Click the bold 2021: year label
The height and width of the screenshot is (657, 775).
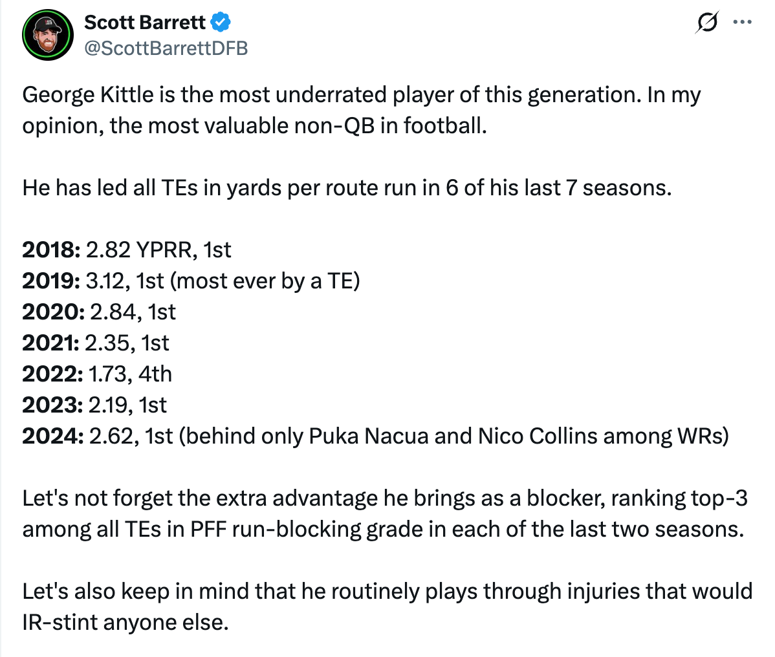(x=50, y=343)
